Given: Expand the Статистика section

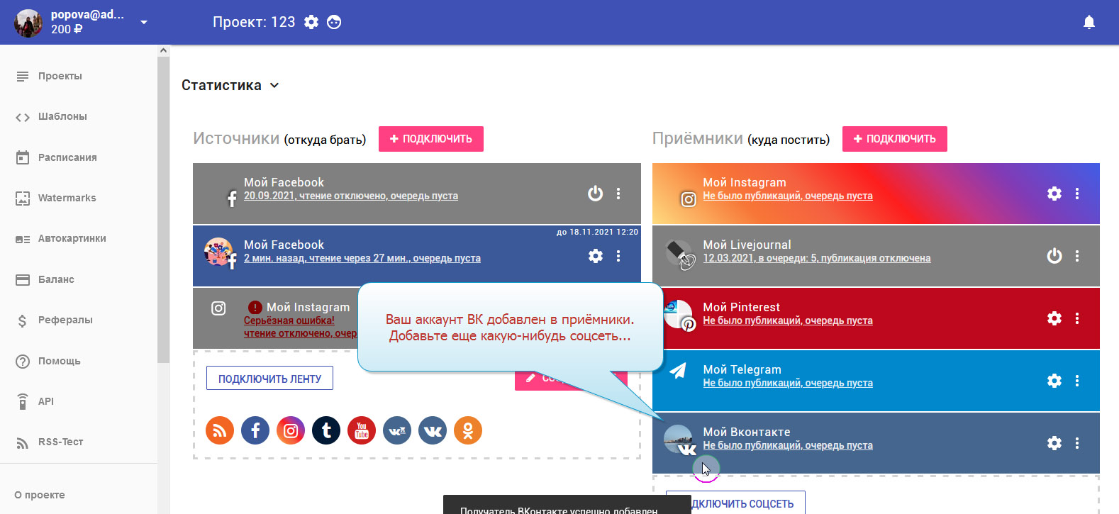Looking at the screenshot, I should tap(274, 85).
